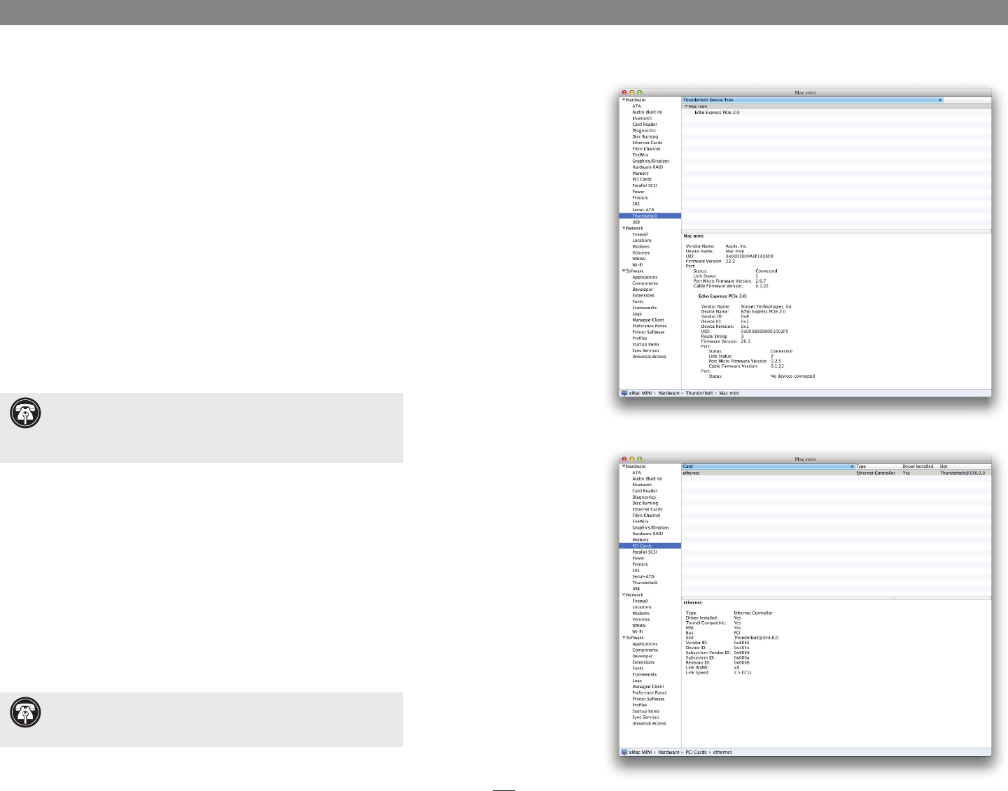Click xMac MINI in Thunderbolt window path bar
Image resolution: width=1008 pixels, height=791 pixels.
click(640, 393)
